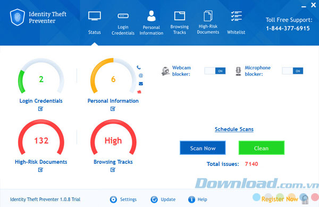Click the Register Now link
This screenshot has height=207, width=319.
pos(280,199)
